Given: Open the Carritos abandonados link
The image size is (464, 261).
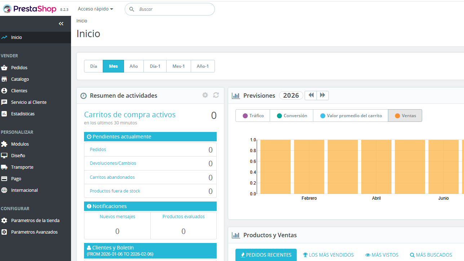Looking at the screenshot, I should coord(112,177).
